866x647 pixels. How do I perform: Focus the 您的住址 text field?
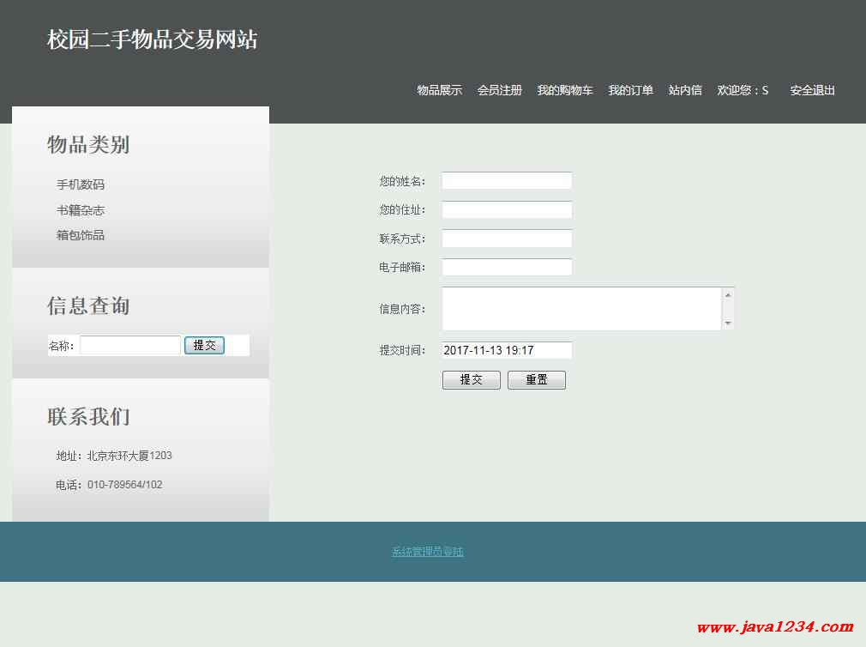(506, 210)
